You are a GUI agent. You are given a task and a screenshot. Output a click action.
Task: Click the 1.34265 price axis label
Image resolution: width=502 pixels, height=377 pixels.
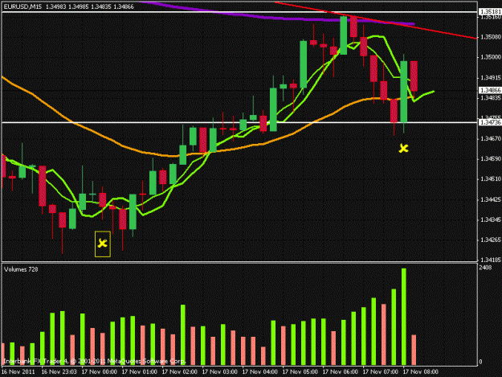pos(491,240)
